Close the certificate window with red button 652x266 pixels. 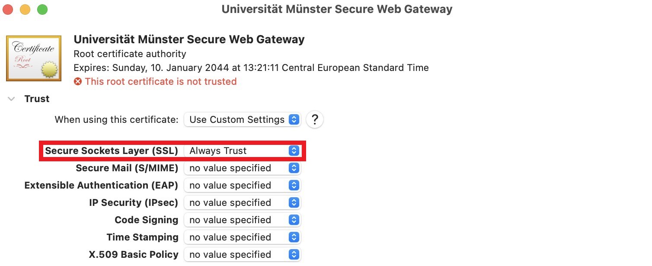[8, 9]
